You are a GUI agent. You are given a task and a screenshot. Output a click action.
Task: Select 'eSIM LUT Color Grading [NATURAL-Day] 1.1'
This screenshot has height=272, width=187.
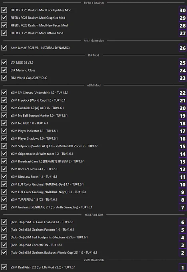tap(40, 184)
